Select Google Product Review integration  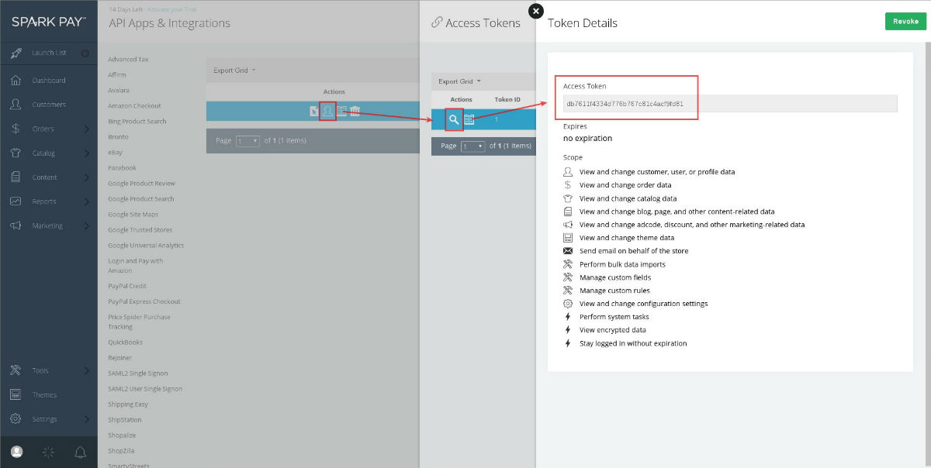pyautogui.click(x=142, y=184)
